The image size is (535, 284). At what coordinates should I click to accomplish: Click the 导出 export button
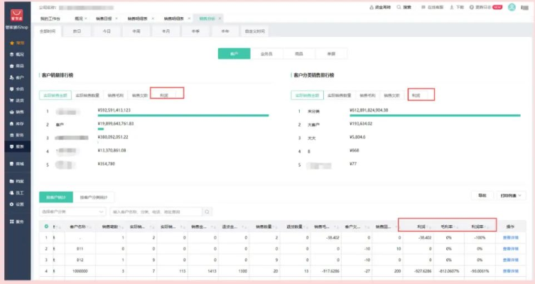tap(482, 195)
